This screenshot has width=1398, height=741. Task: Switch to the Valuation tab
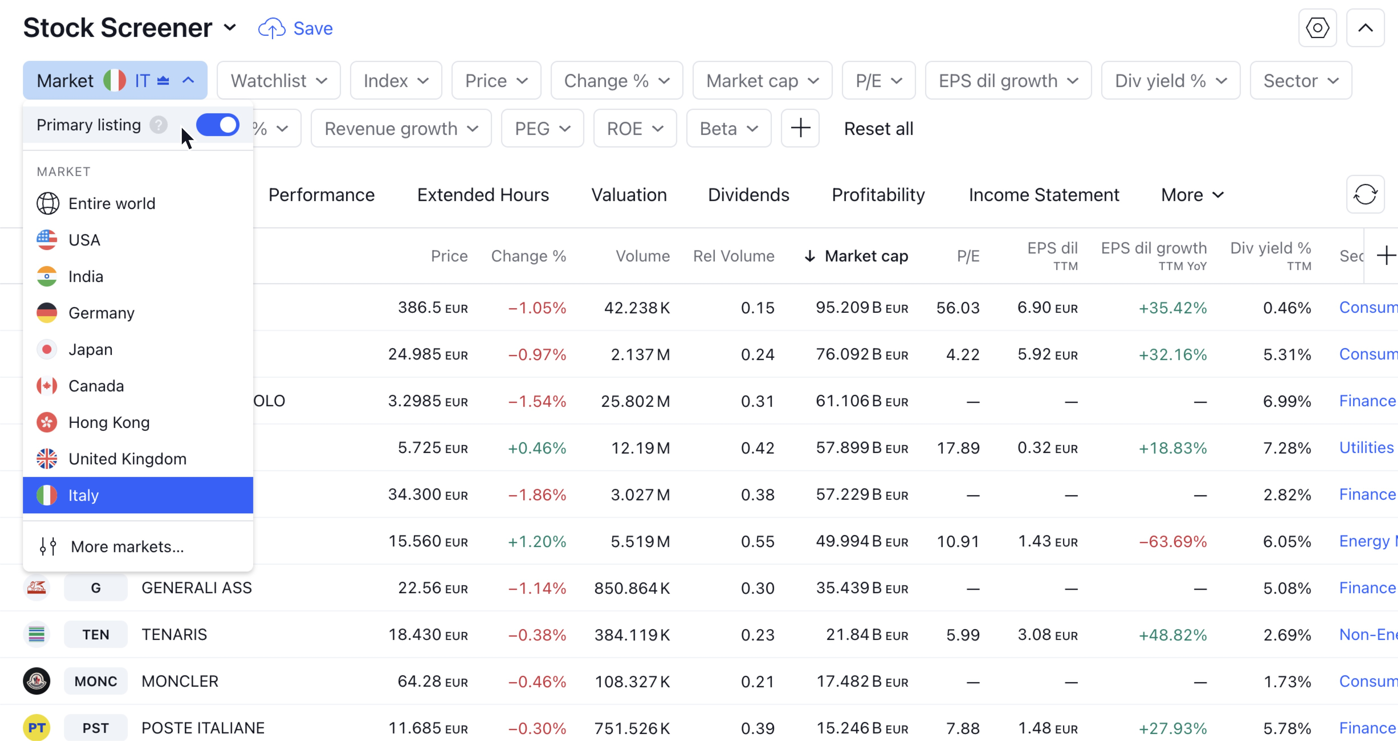(628, 195)
